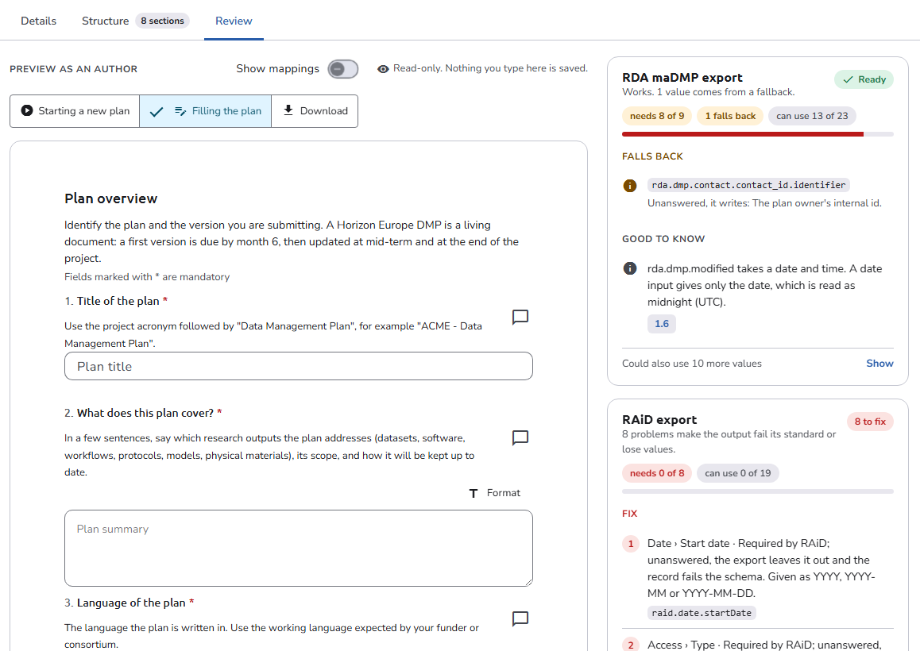Viewport: 920px width, 651px height.
Task: Click the edit-note icon beside Filling the plan
Action: click(180, 111)
